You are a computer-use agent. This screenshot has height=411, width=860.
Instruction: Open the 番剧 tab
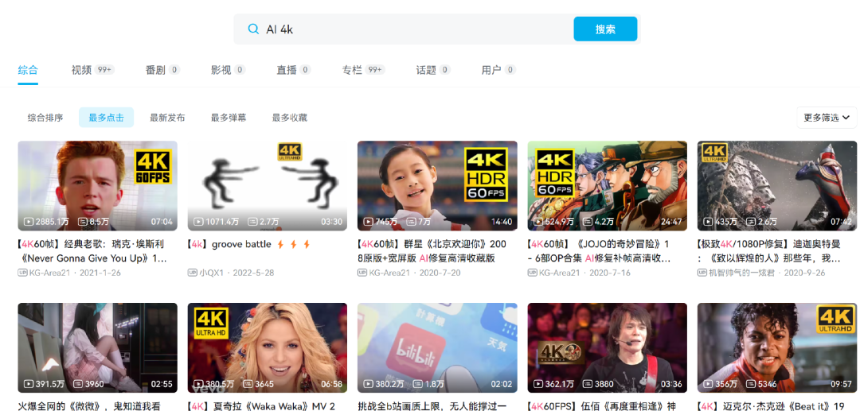point(162,70)
